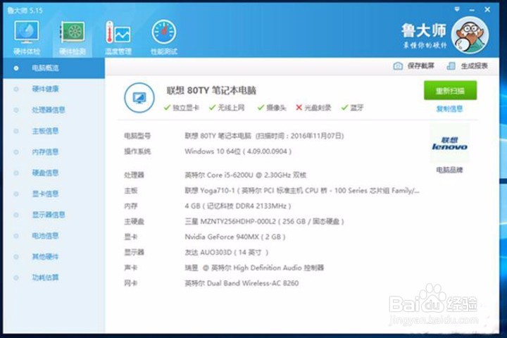The height and width of the screenshot is (338, 507).
Task: Click the 联想 Yoga710-1 motherboard value
Action: click(302, 191)
